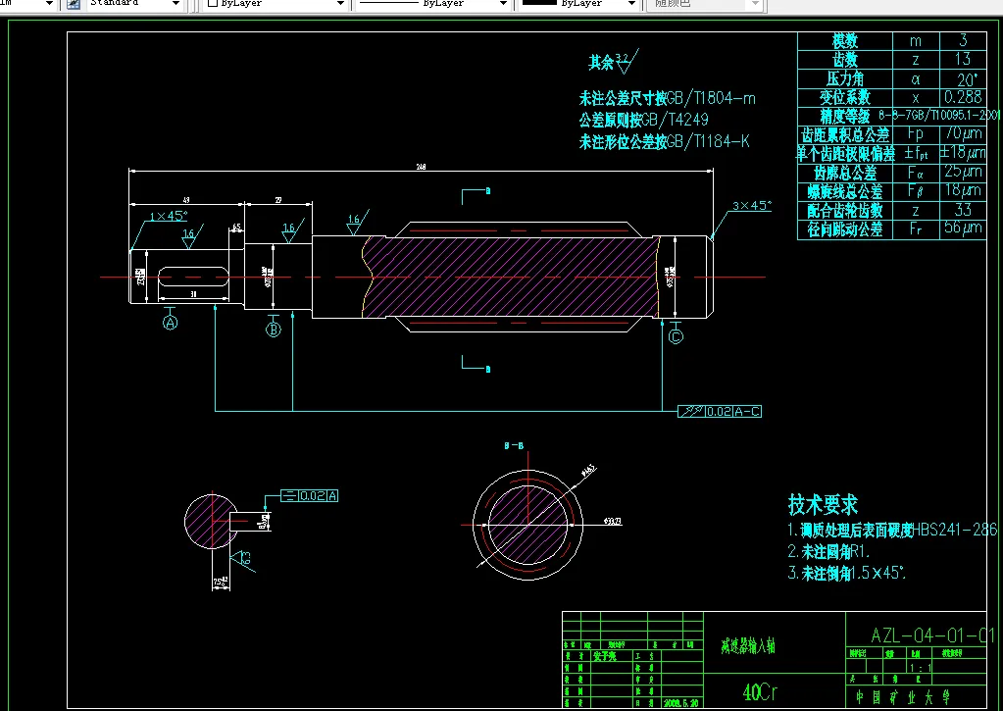
Task: Click the 56μm value in the Fr row
Action: pyautogui.click(x=964, y=229)
